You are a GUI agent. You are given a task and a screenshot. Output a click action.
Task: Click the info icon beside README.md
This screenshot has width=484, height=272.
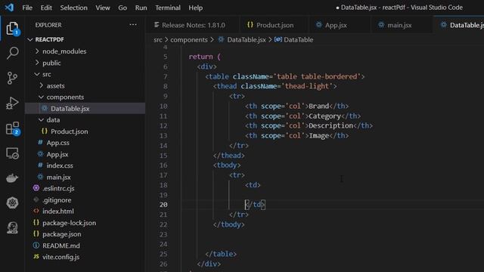(x=36, y=246)
